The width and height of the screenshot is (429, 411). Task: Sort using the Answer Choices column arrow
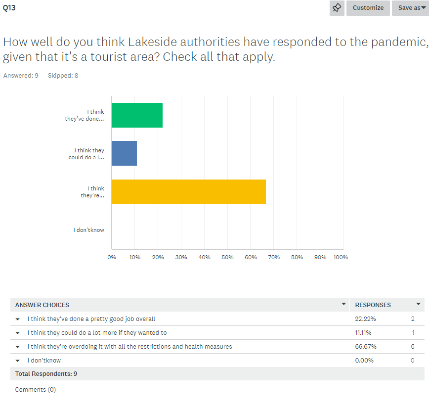(343, 304)
